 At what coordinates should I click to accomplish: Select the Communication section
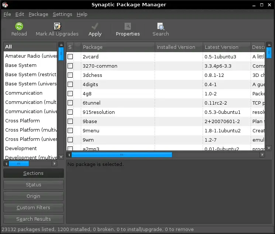click(x=30, y=93)
